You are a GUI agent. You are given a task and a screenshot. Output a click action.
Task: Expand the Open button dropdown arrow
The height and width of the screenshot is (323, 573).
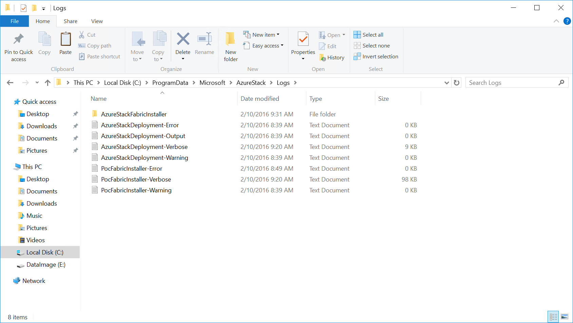point(344,35)
